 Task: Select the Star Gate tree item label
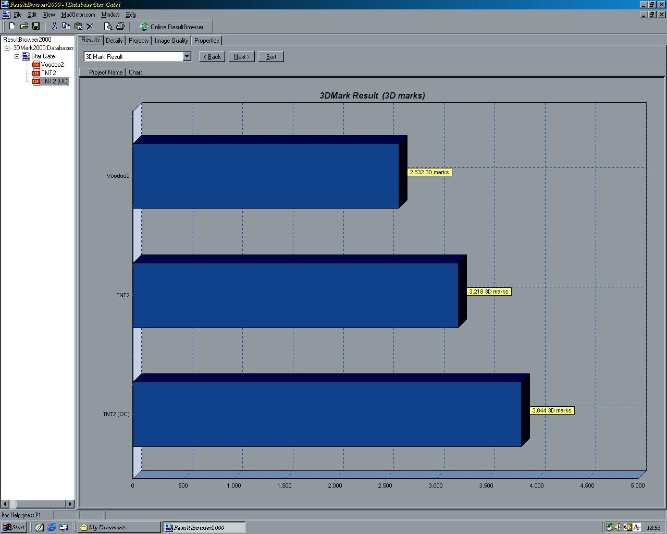pos(43,56)
